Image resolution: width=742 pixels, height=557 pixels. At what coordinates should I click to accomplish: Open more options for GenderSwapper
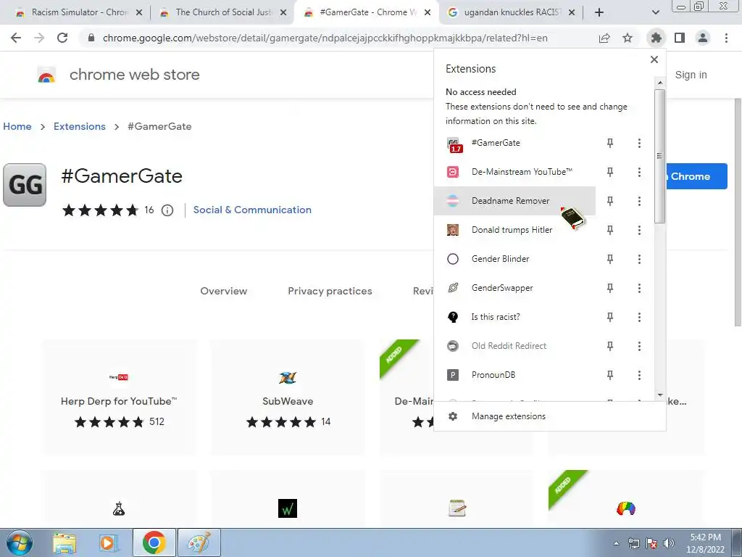coord(639,288)
